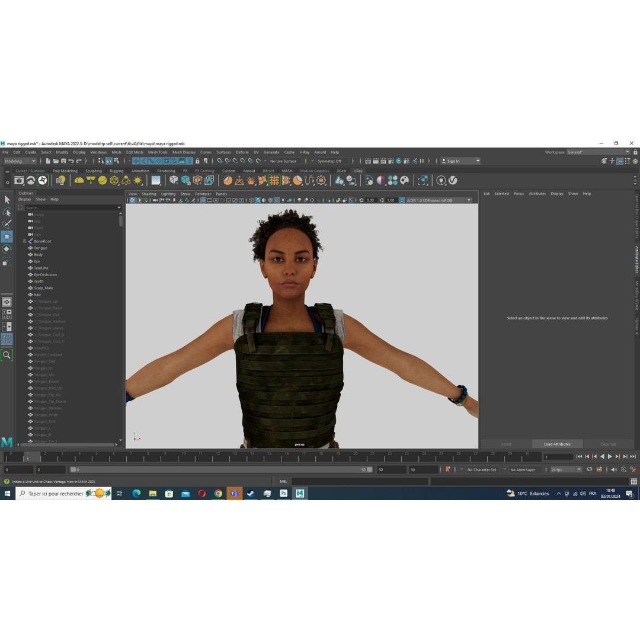
Task: Select the Scalp_Male node in Outliner
Action: [x=43, y=288]
